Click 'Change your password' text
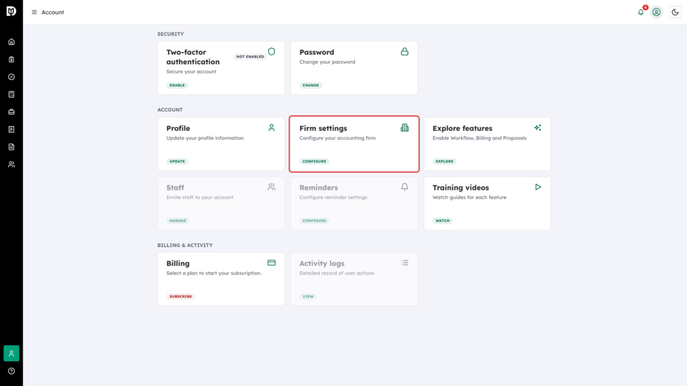This screenshot has width=687, height=386. point(327,62)
